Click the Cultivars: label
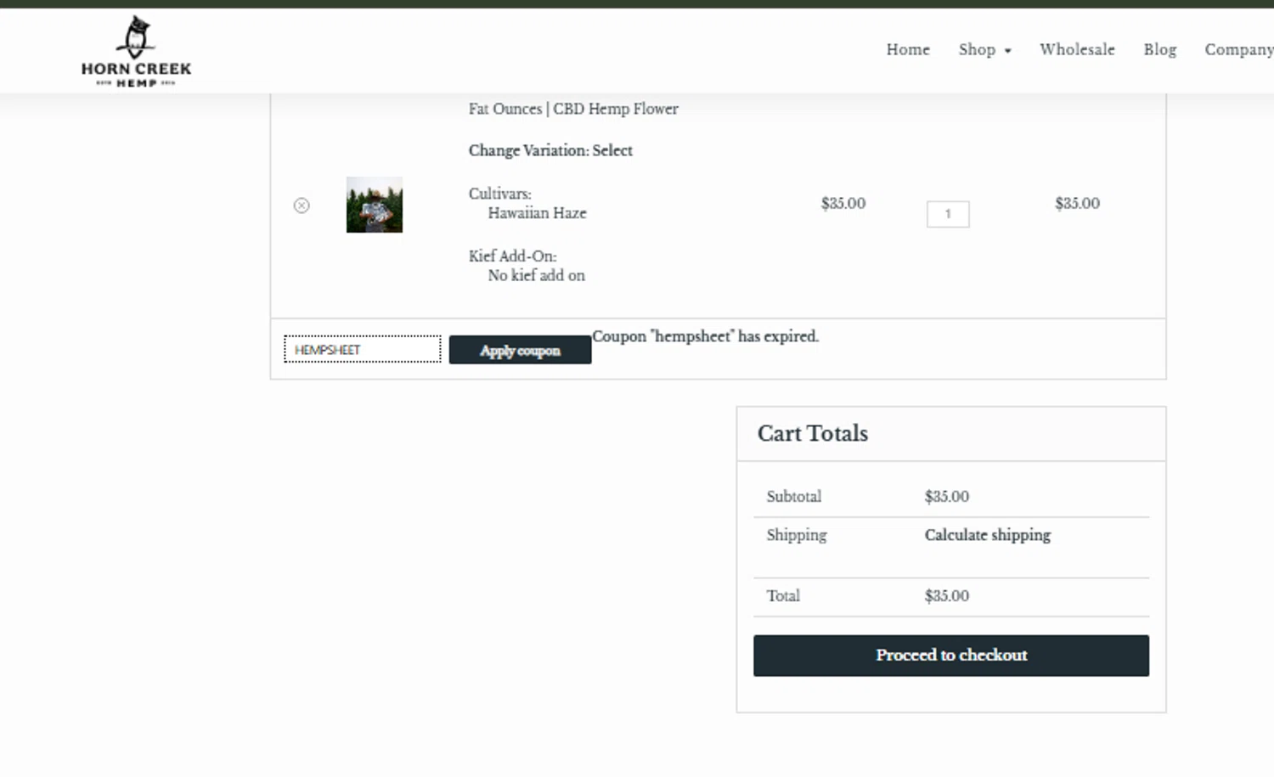Screen dimensions: 1274x777 500,194
